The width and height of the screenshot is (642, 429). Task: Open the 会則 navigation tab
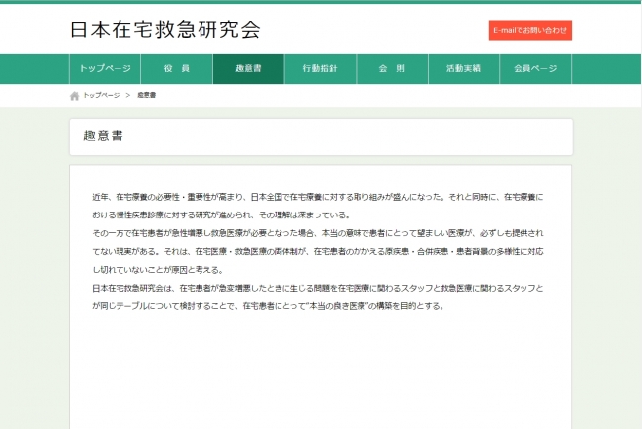pos(392,69)
